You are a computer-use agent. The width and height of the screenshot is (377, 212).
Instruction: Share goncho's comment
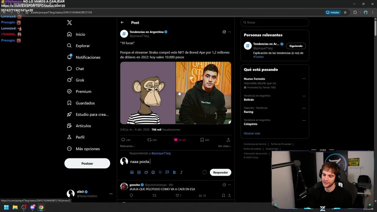(x=229, y=195)
